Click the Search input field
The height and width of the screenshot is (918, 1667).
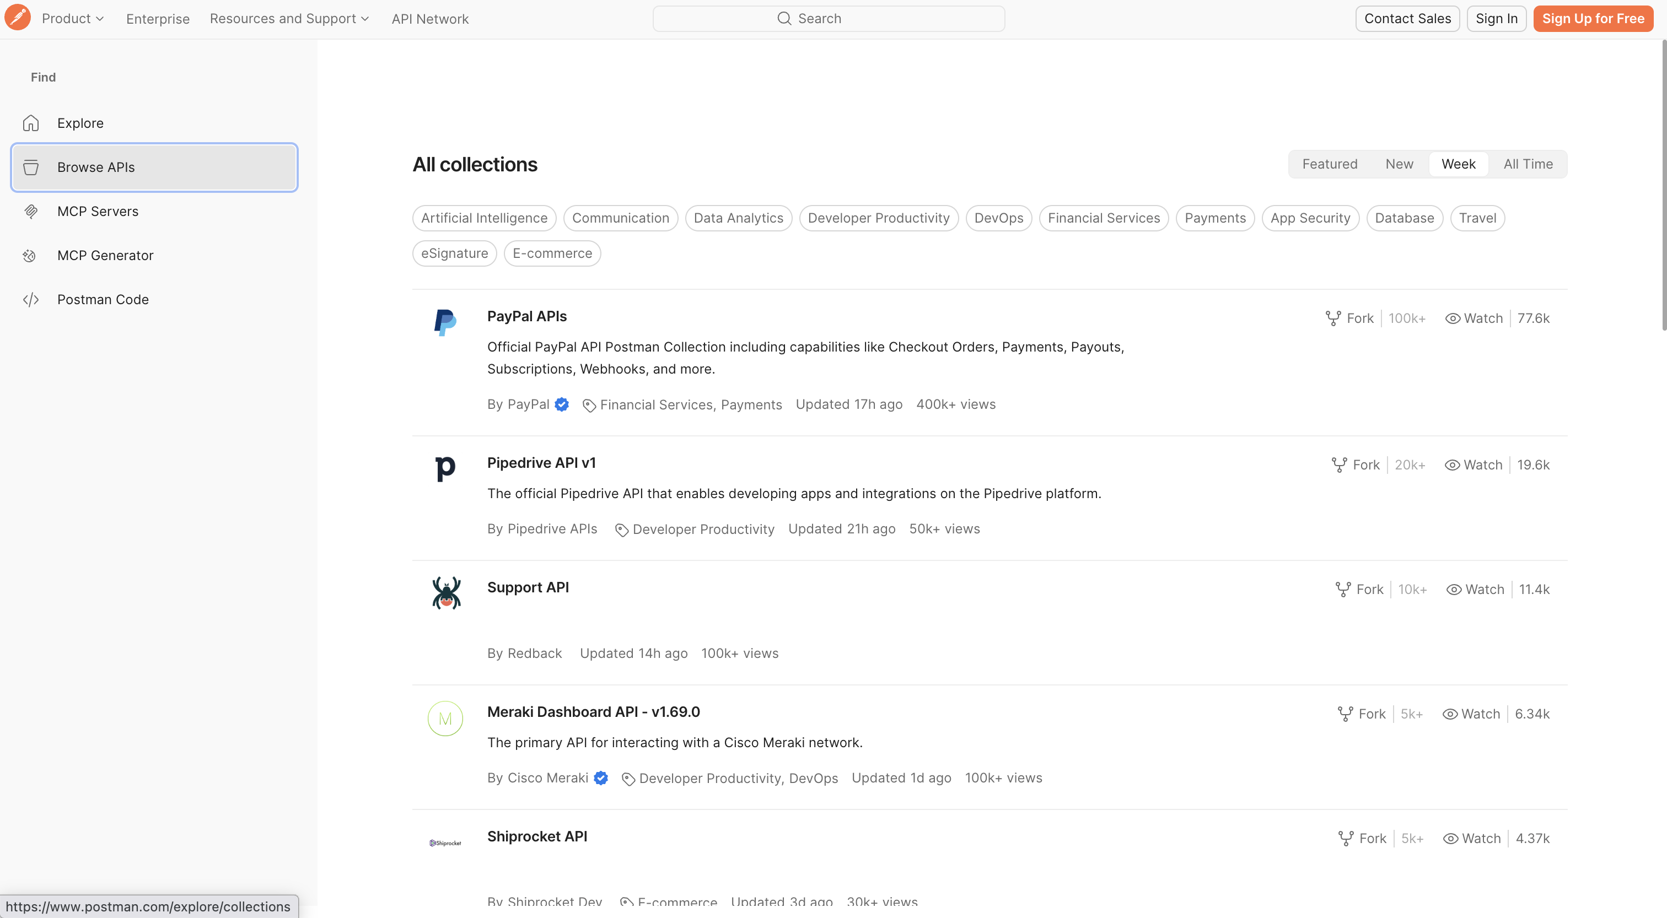[829, 19]
